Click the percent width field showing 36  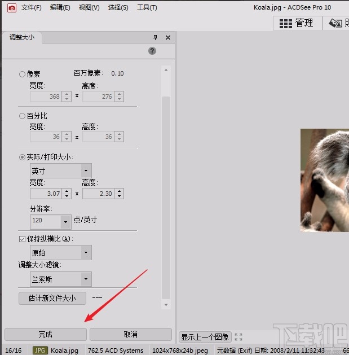point(46,137)
